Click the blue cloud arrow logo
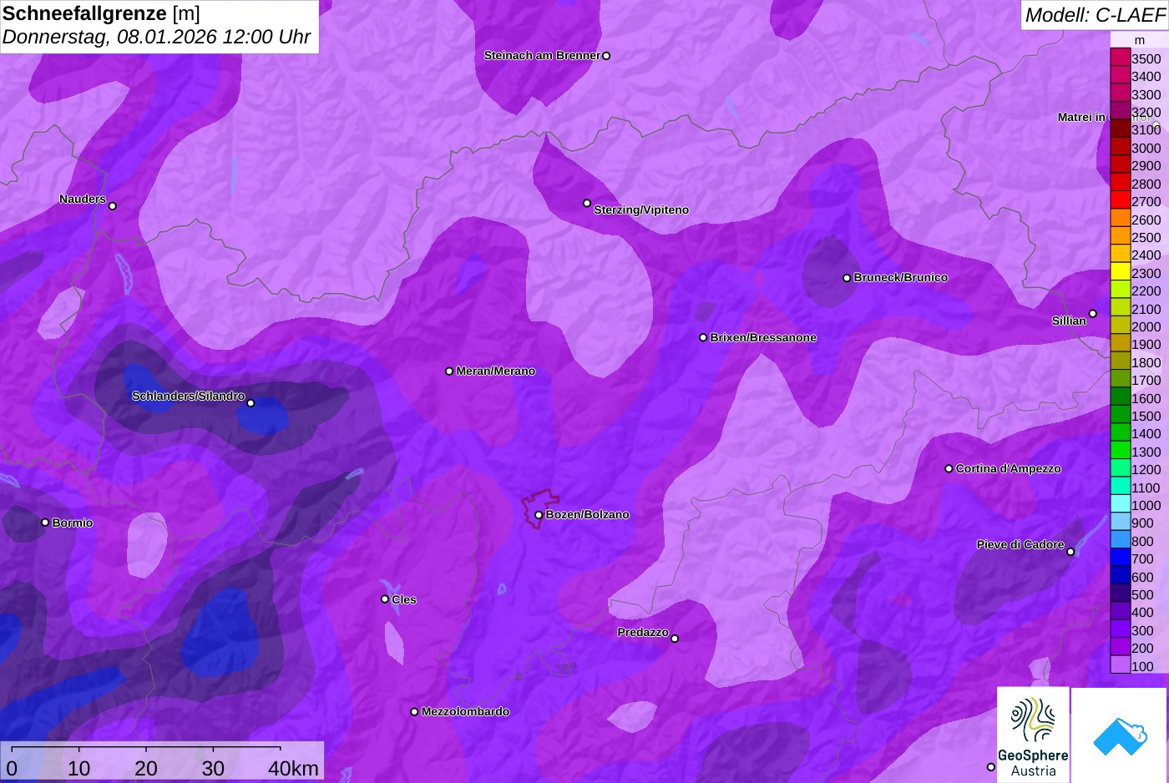1169x783 pixels. pos(1119,735)
